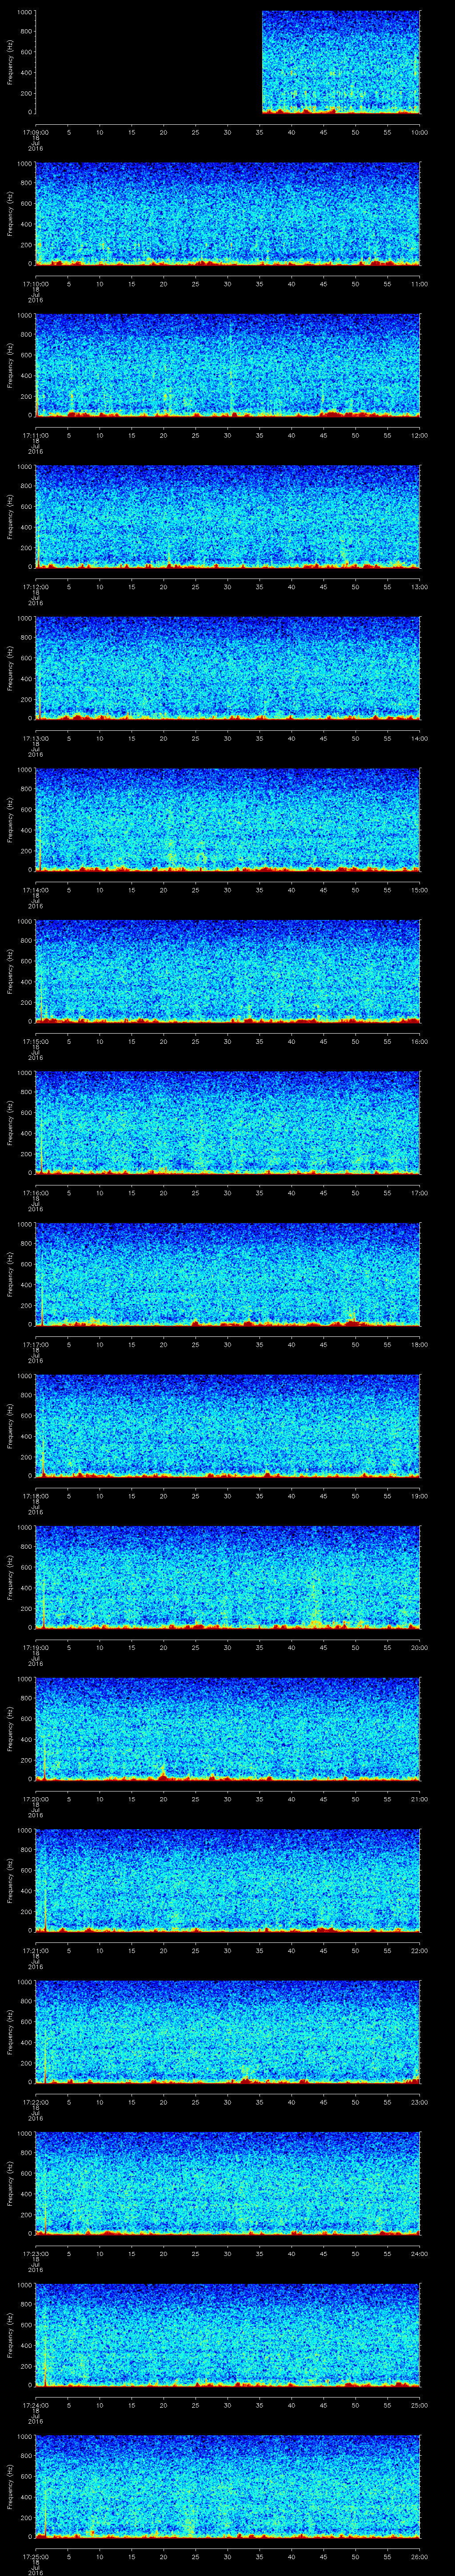Screen dimensions: 455x2576
Task: Click the 12:00 end label of the 17:11 plot
Action: coord(419,435)
